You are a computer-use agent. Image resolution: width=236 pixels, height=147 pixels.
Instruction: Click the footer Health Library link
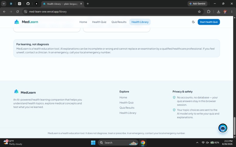128,113
